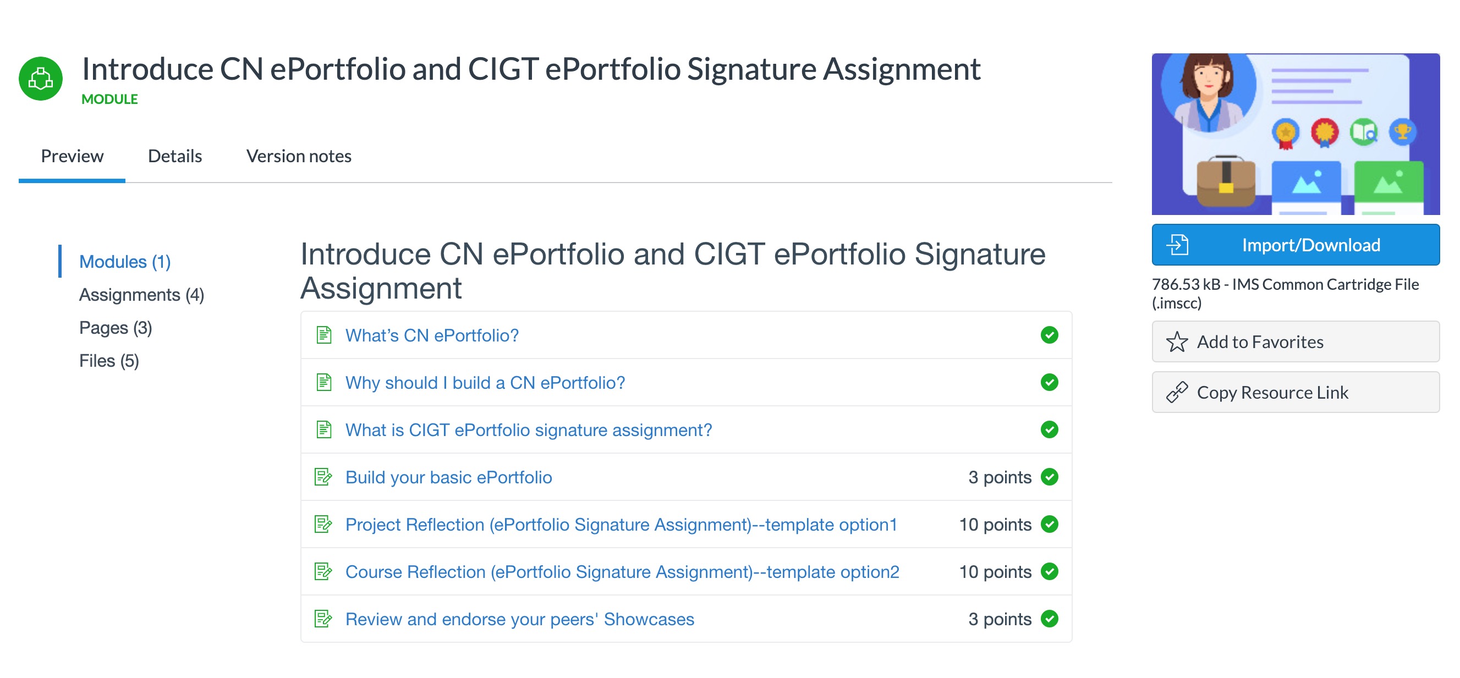This screenshot has height=678, width=1460.
Task: Show Pages (3) in the sidebar
Action: [115, 328]
